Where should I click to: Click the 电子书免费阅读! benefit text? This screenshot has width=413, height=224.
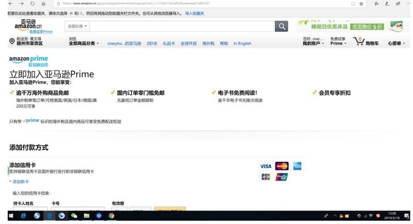[x=238, y=93]
